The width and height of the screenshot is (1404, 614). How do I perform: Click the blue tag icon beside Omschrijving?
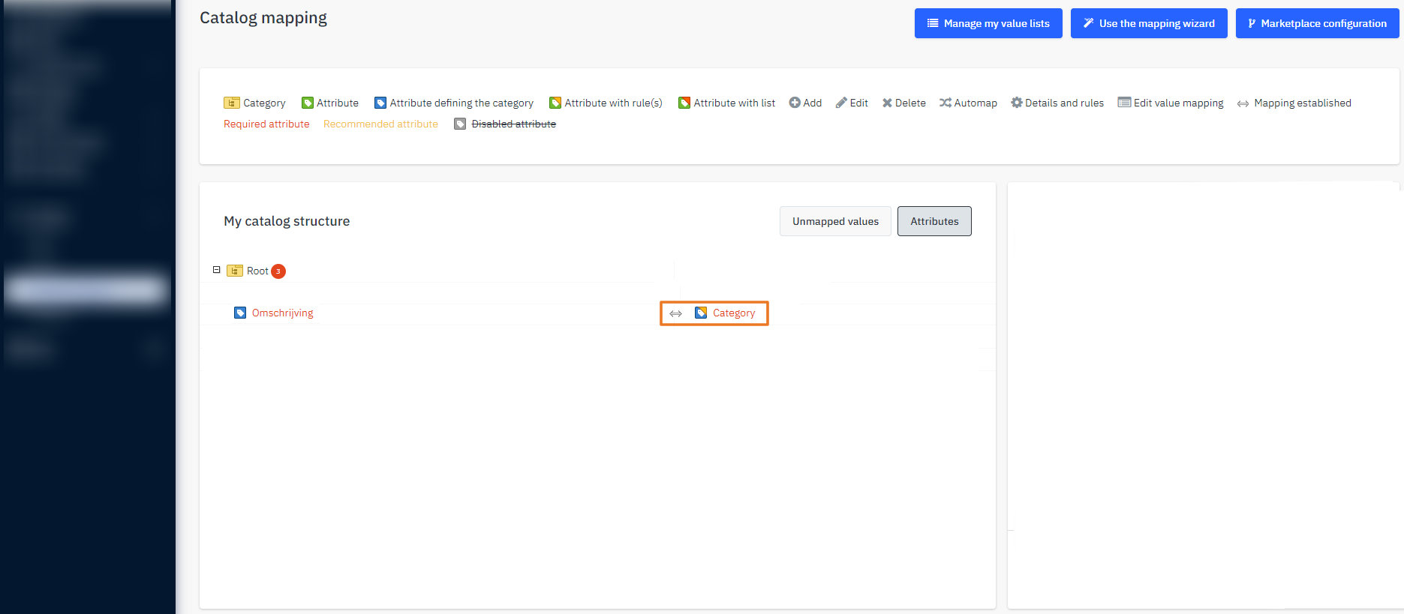click(x=240, y=313)
